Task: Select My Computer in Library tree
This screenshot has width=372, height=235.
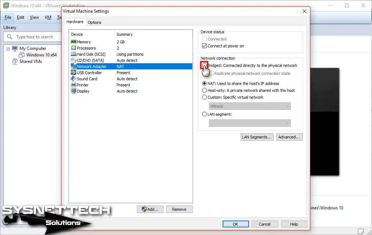Action: tap(33, 48)
